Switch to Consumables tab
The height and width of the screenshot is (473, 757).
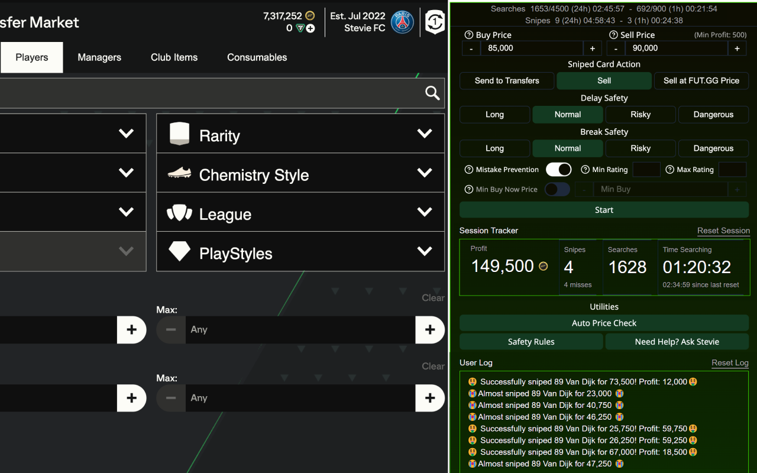point(257,57)
